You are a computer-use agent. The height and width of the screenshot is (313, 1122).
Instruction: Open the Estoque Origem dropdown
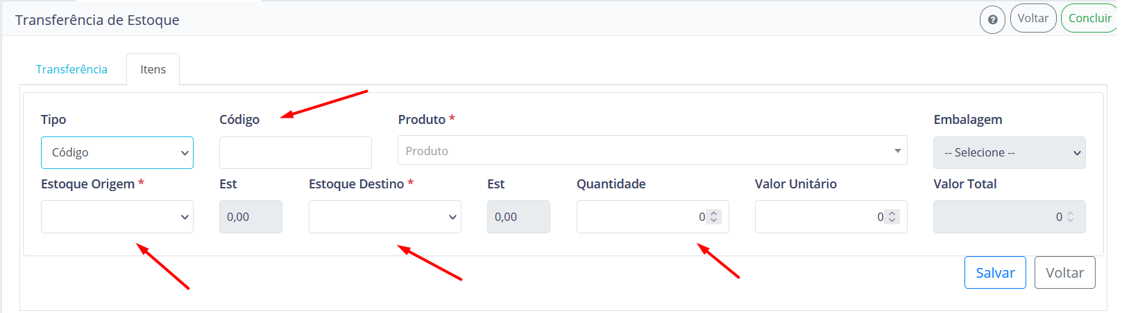117,217
